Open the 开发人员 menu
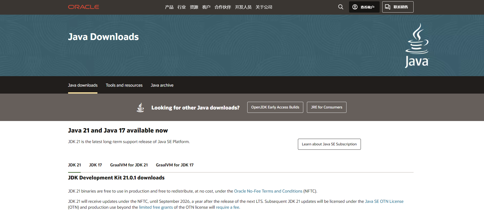This screenshot has height=211, width=484. [x=243, y=7]
